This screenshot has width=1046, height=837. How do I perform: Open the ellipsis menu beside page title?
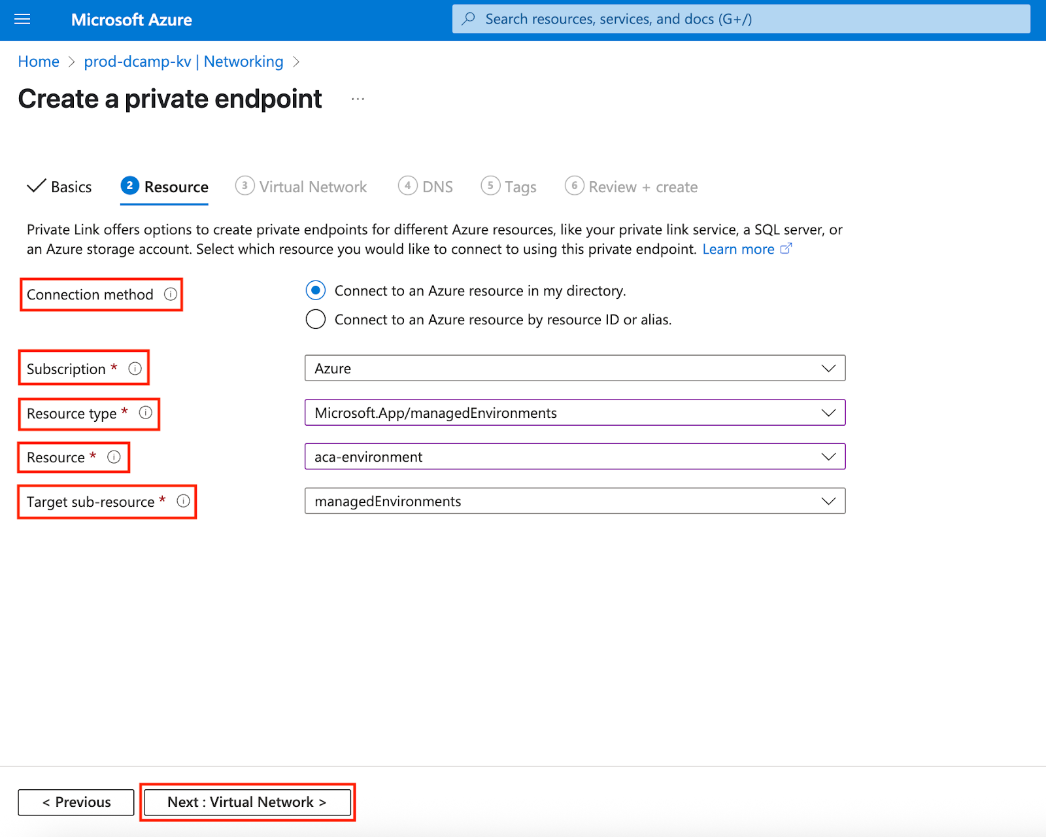tap(358, 99)
